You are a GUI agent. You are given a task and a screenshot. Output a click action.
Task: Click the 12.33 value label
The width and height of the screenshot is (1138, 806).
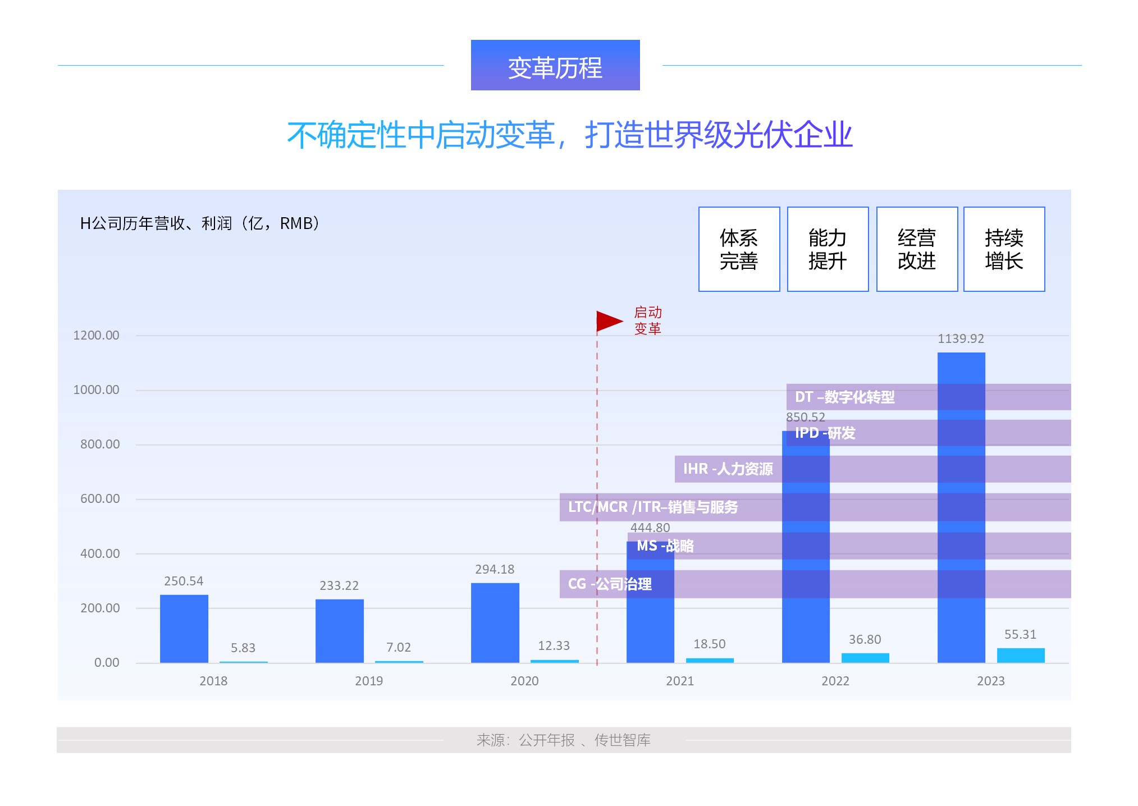click(554, 645)
